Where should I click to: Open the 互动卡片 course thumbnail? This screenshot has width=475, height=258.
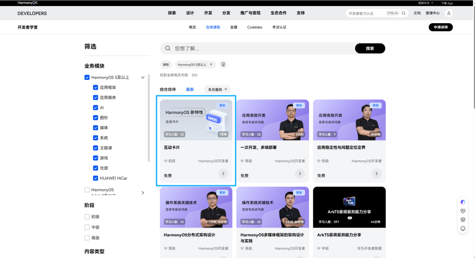(x=196, y=120)
